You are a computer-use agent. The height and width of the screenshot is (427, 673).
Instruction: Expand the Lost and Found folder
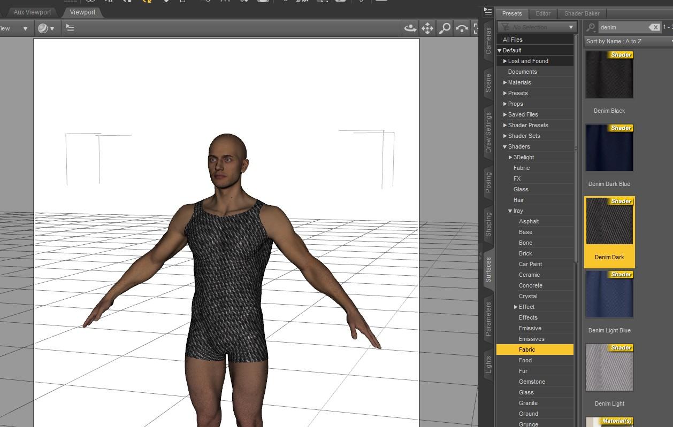(x=505, y=61)
